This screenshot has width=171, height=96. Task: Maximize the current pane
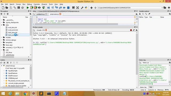73,8
